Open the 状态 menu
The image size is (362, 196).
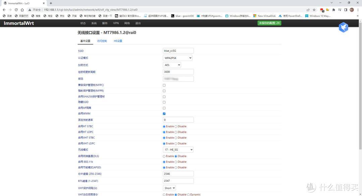click(x=83, y=23)
